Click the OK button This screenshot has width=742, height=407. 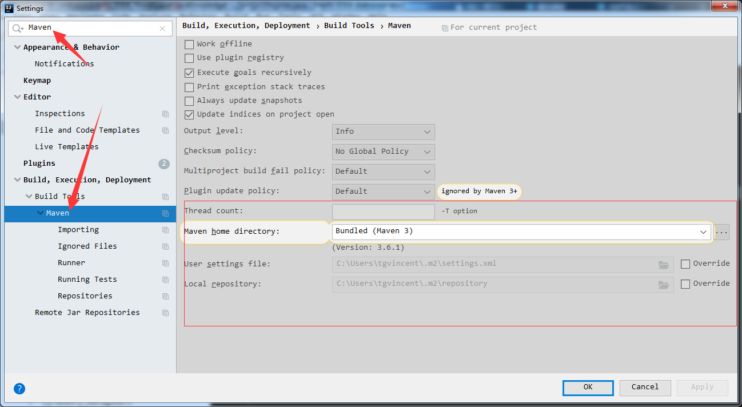pos(588,388)
